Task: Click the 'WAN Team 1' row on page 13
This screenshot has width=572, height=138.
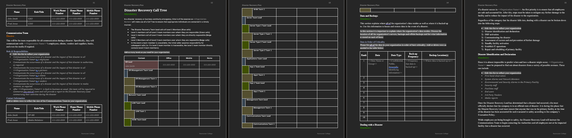Action: tap(290, 12)
